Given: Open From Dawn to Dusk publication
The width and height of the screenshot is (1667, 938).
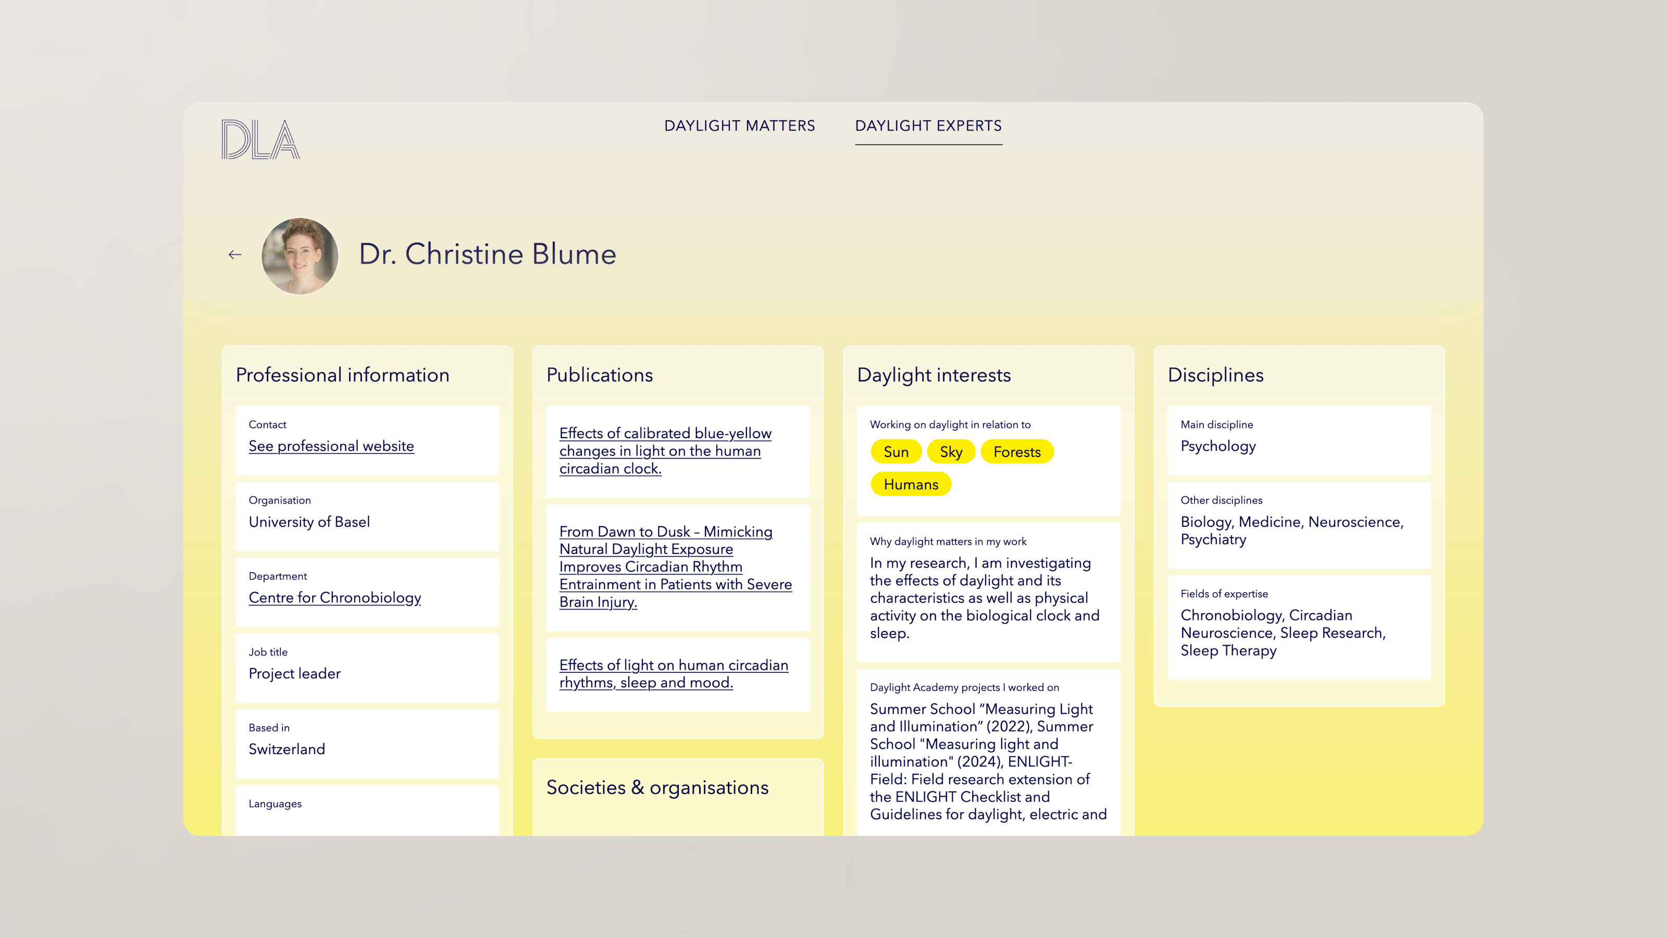Looking at the screenshot, I should [675, 566].
